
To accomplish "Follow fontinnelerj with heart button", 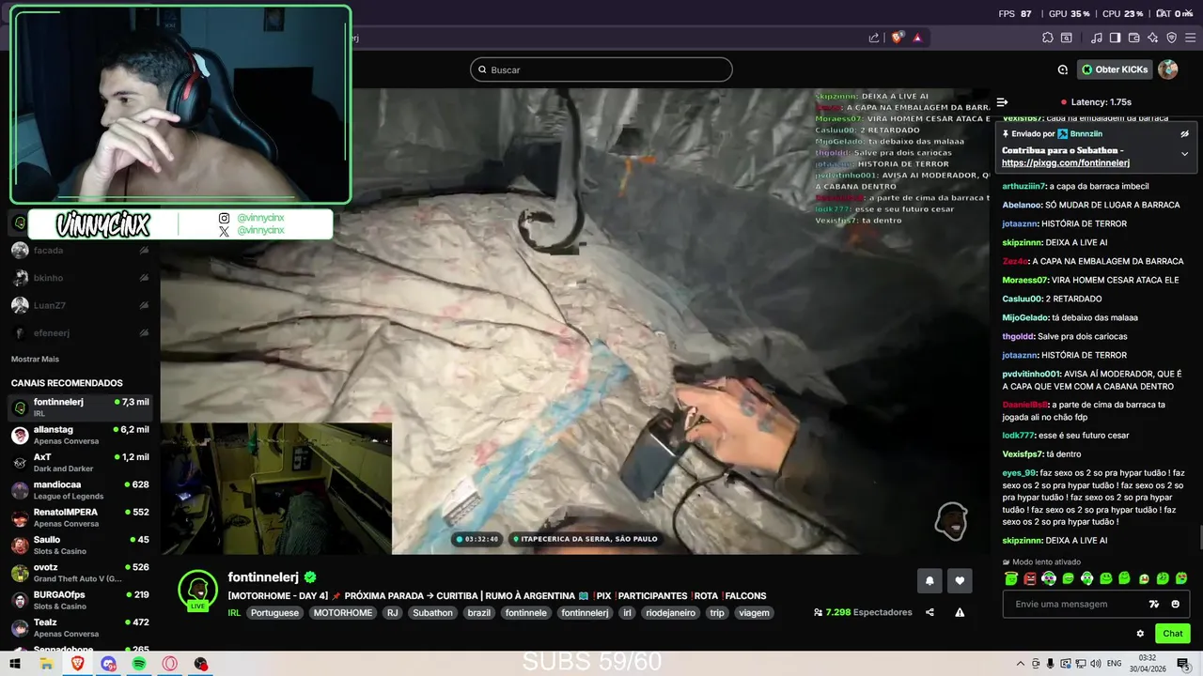I will coord(960,581).
